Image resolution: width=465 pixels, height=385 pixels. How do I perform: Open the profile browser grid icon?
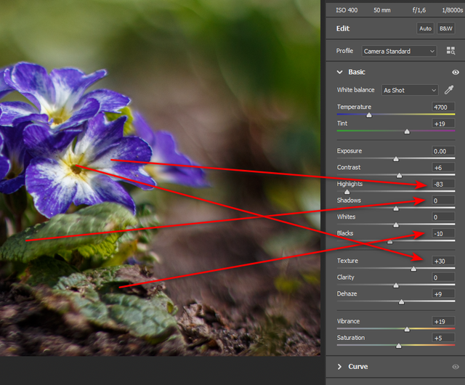[x=450, y=52]
